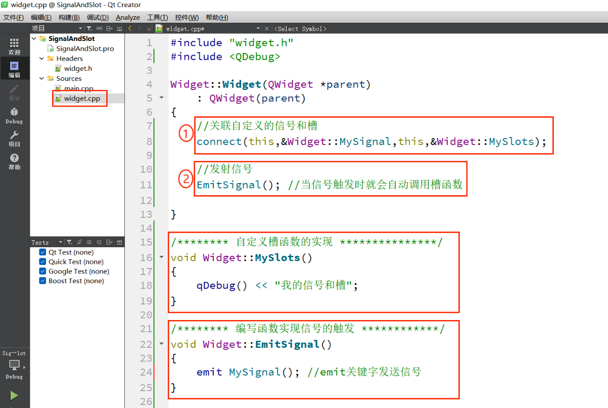Select SignalAndSlot.pro in the project tree

(x=85, y=49)
